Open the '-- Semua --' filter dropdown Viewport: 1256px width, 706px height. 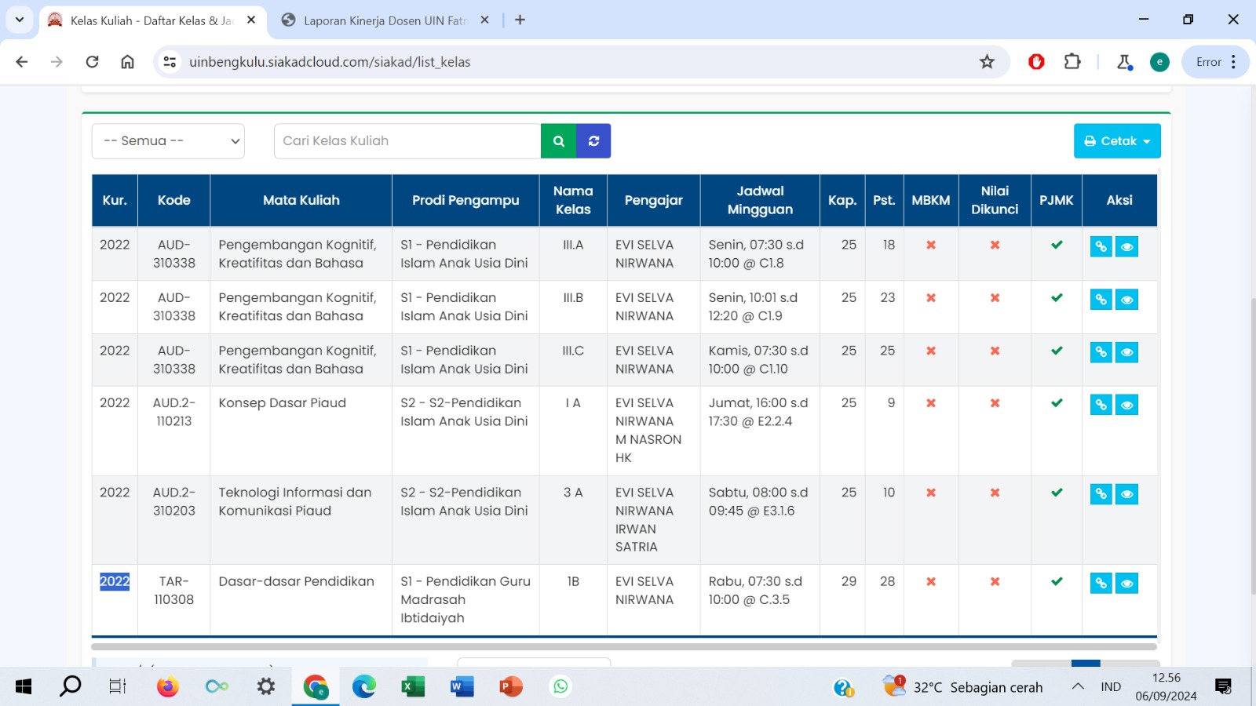168,141
